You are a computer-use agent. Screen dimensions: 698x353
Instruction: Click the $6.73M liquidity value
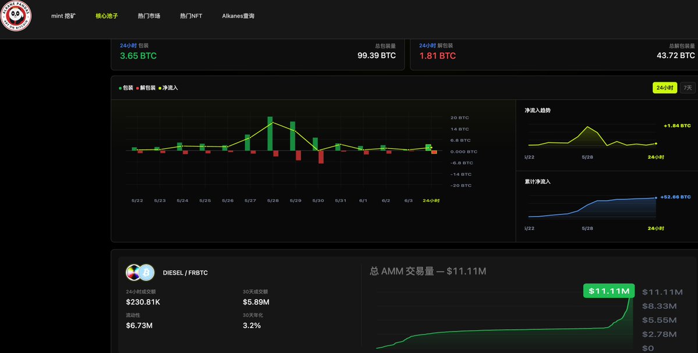[x=139, y=326]
